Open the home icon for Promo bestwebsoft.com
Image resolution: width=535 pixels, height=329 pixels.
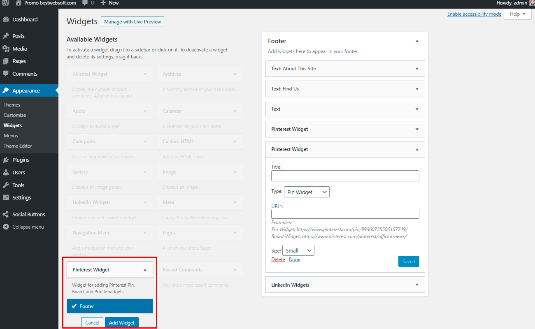(19, 2)
